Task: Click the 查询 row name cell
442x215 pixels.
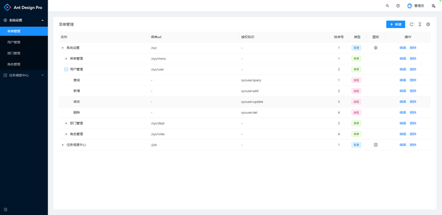Action: click(x=104, y=80)
